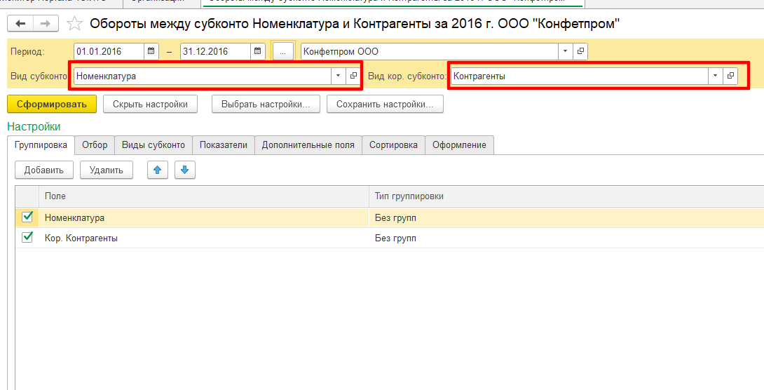Switch to Дополнительные поля tab
The width and height of the screenshot is (764, 390).
(308, 144)
